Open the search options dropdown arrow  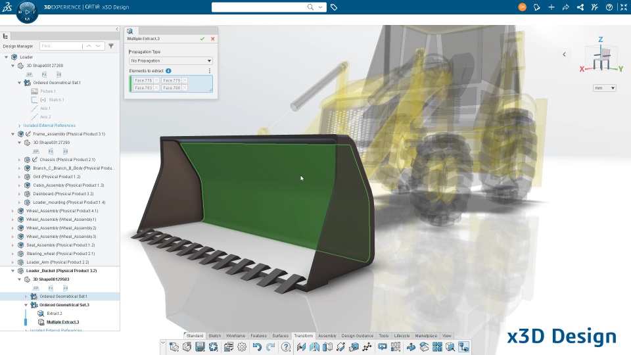(x=320, y=7)
